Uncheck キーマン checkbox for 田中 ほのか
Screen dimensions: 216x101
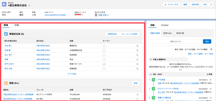tap(104, 64)
